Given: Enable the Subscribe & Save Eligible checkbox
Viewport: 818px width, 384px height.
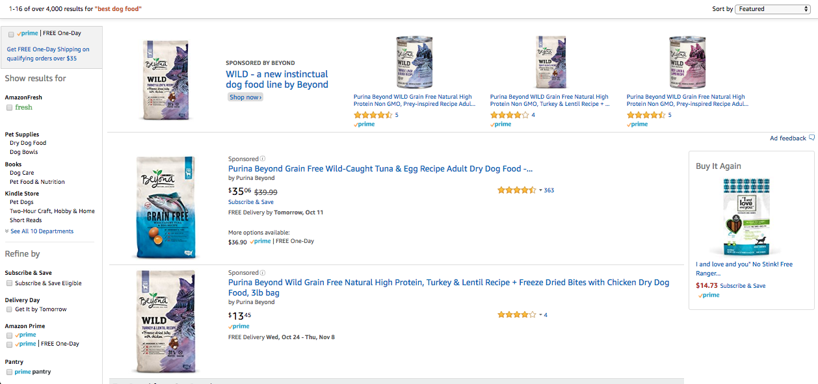Looking at the screenshot, I should [9, 283].
